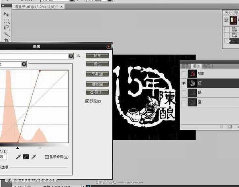Toggle the 预览 (Preview) checkbox
239x187 pixels.
88,101
